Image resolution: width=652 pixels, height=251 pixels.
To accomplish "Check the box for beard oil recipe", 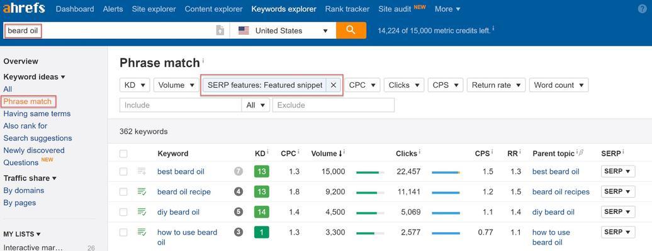I will [123, 191].
